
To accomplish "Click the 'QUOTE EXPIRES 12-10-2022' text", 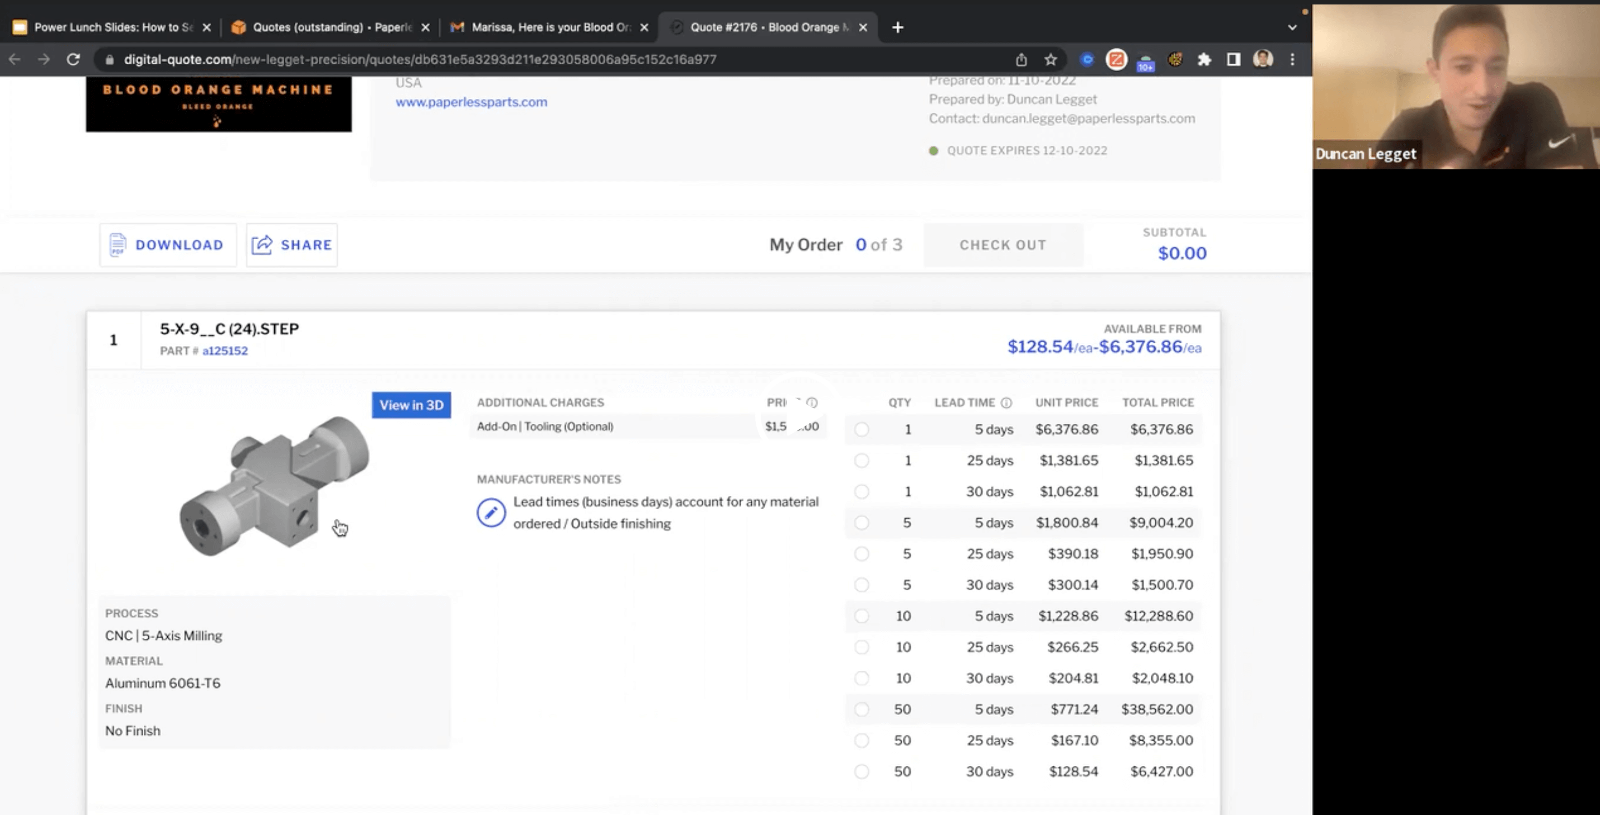I will coord(1027,151).
